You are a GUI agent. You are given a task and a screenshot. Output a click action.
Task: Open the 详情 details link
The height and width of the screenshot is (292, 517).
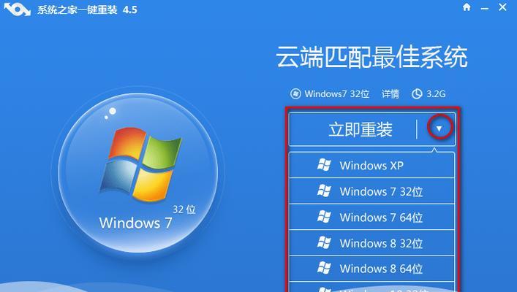tap(390, 94)
